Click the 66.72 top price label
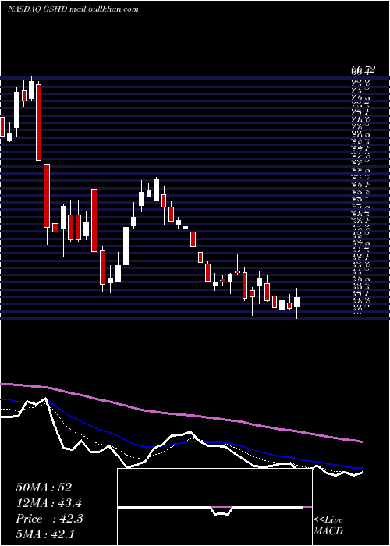This screenshot has width=390, height=546. tap(363, 69)
